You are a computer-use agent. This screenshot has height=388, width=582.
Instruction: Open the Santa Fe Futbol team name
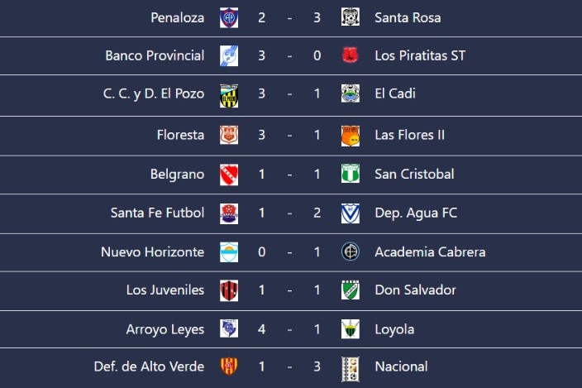pos(157,213)
